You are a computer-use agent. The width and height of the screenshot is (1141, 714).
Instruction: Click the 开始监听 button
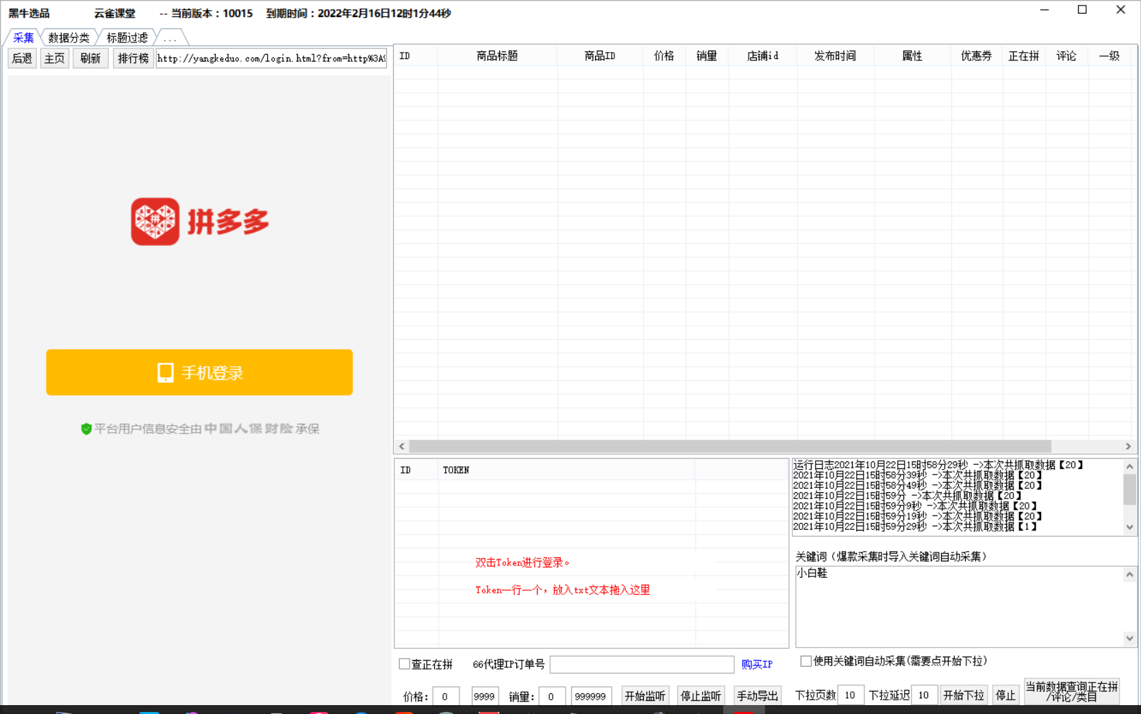644,696
